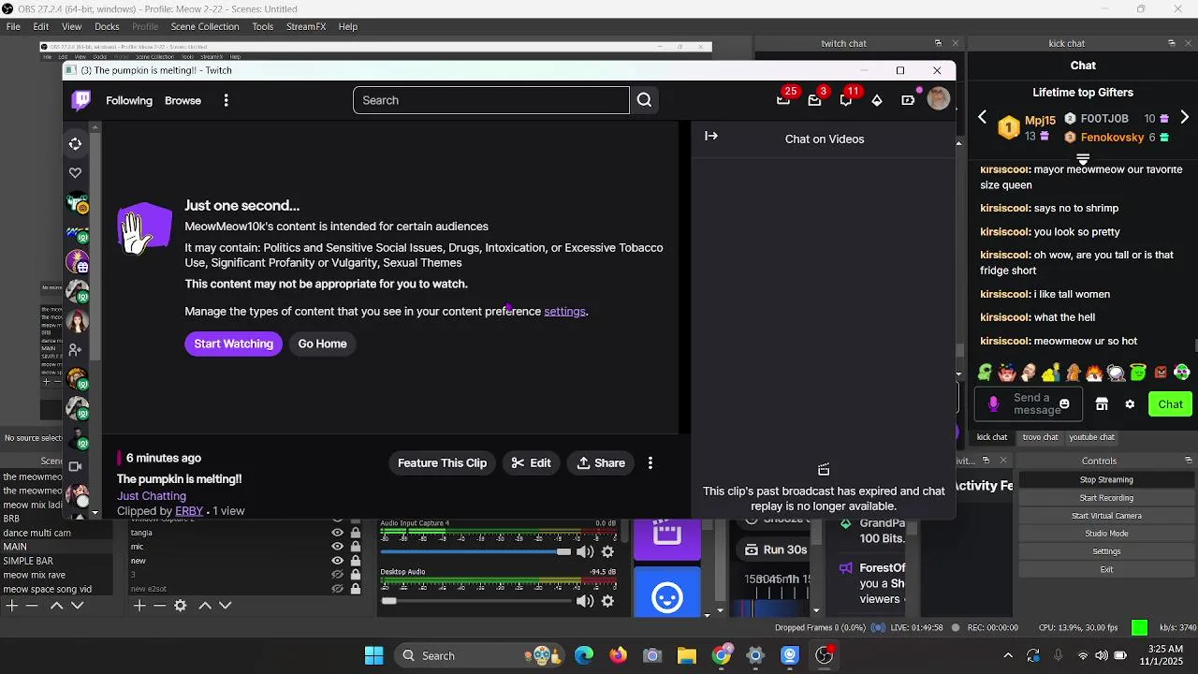
Task: Click the heart icon in Twitch sidebar
Action: [76, 172]
